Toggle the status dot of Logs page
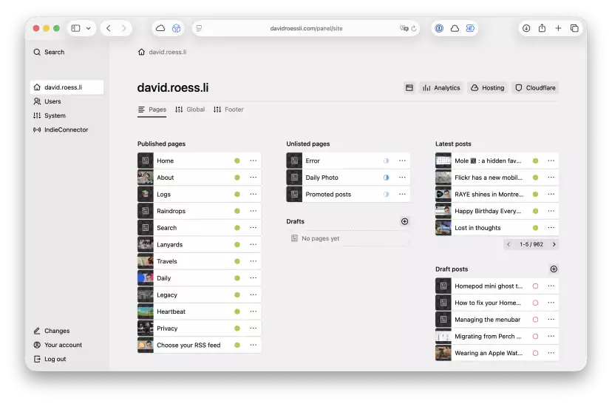 pyautogui.click(x=237, y=194)
